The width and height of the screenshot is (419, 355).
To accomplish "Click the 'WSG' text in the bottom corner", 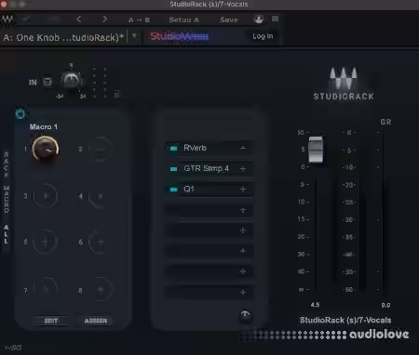I will click(13, 348).
